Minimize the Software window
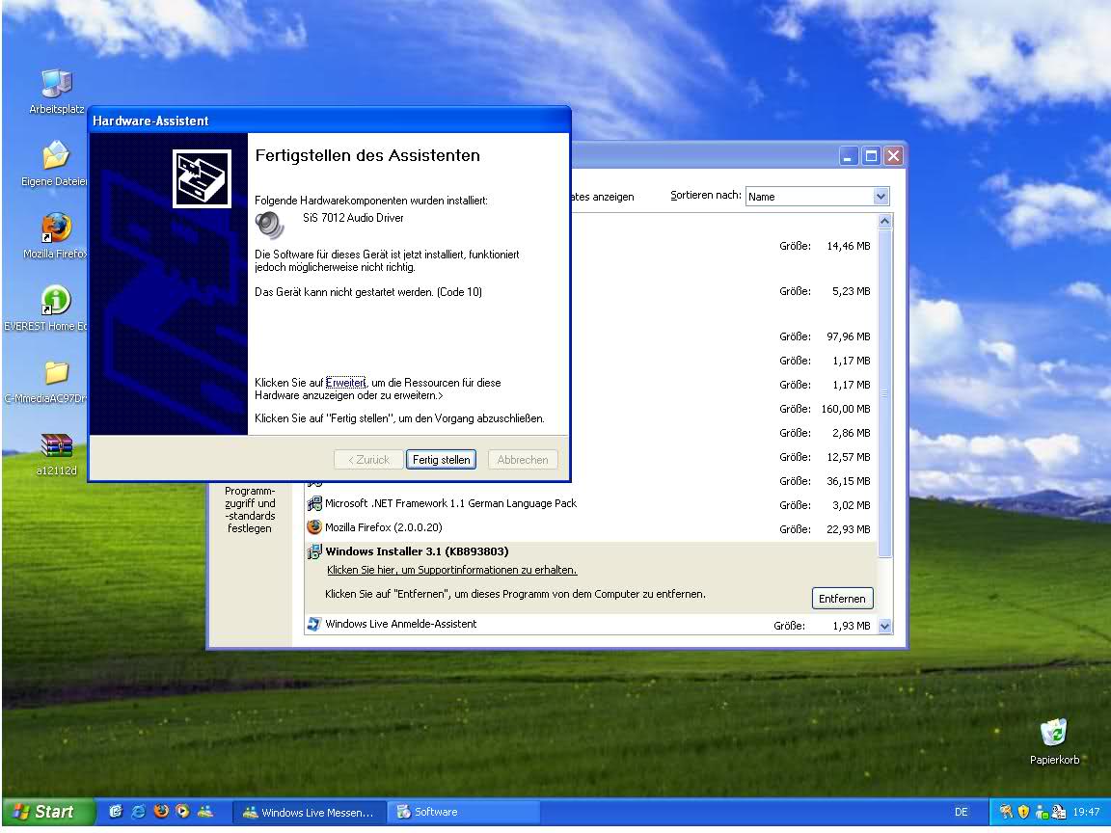 point(849,156)
